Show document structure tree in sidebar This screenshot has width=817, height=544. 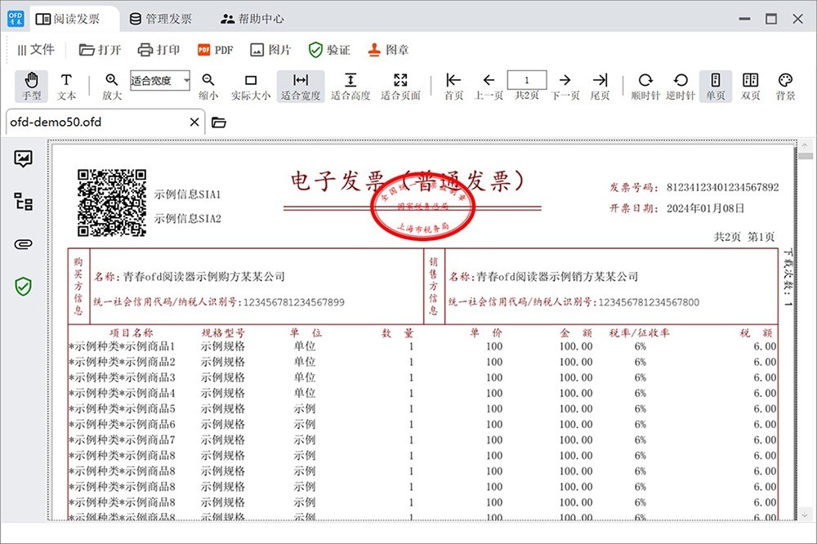(x=23, y=202)
